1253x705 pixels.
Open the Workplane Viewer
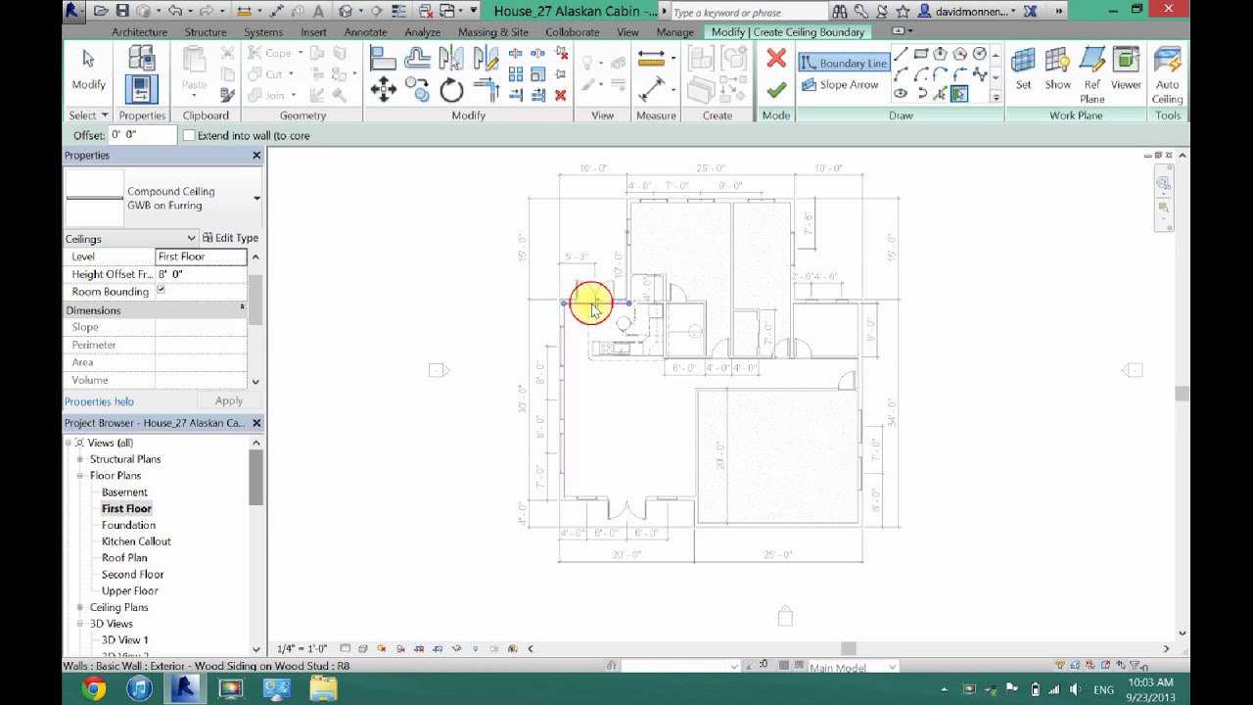1126,70
